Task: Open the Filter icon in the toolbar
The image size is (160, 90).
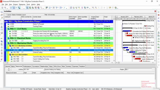Action: (56, 8)
